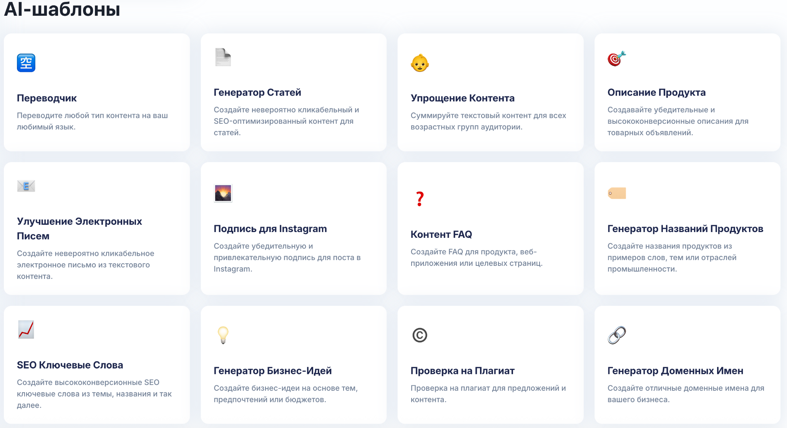
Task: Click the email envelope icon
Action: 26,186
